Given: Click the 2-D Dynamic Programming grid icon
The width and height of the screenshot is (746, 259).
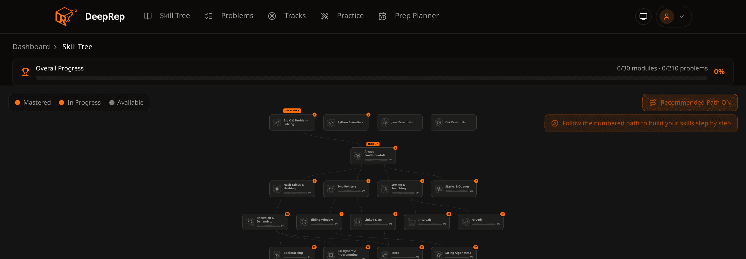Looking at the screenshot, I should pyautogui.click(x=331, y=255).
